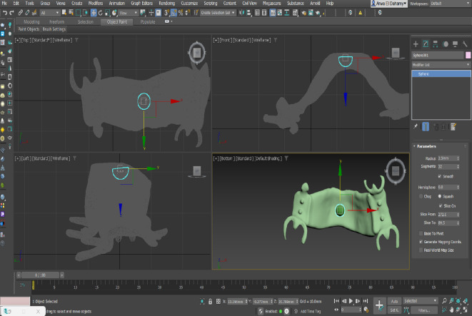Click ViewCube in the Top viewport
472x316 pixels.
196,53
